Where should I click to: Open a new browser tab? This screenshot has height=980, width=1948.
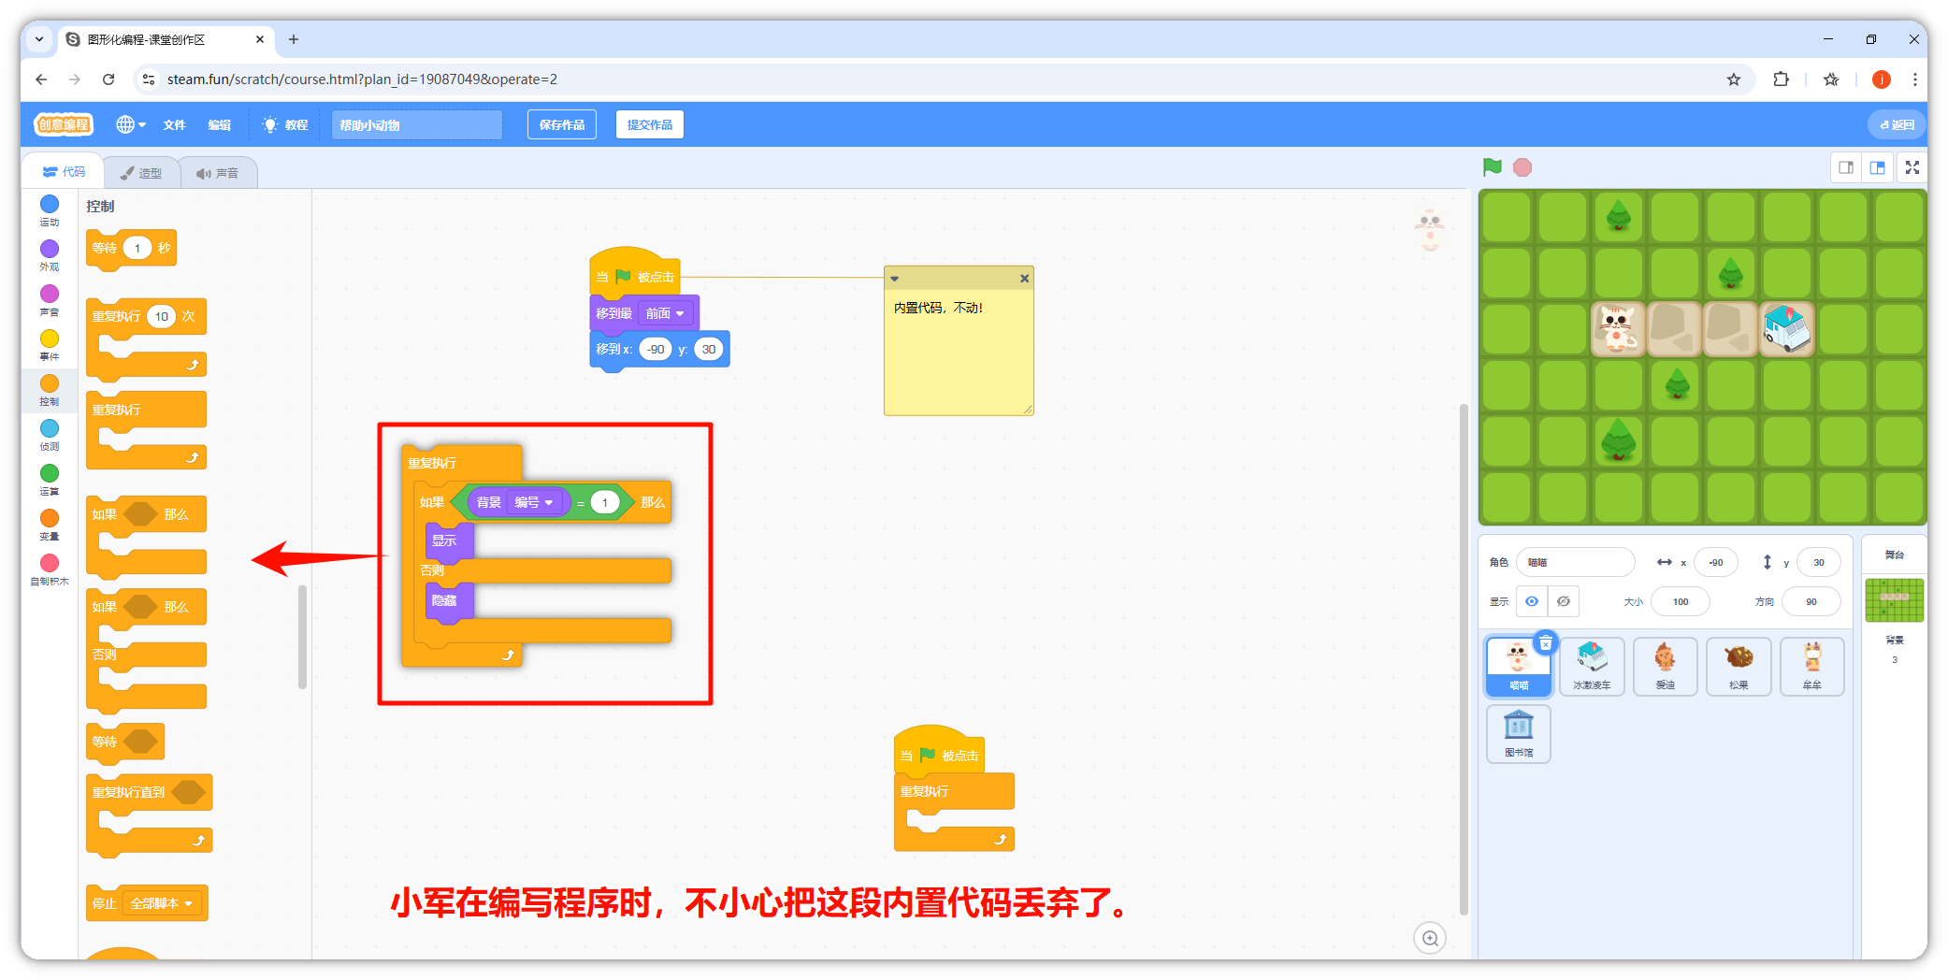pyautogui.click(x=294, y=39)
